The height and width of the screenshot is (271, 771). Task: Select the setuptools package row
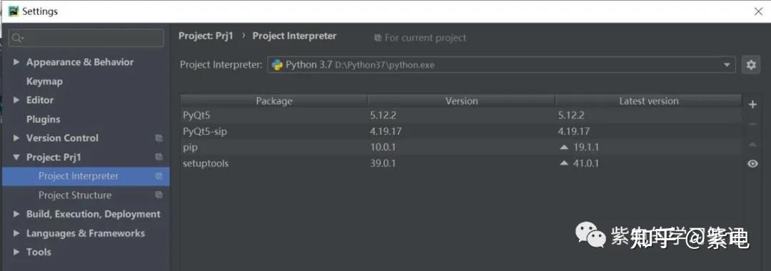462,163
